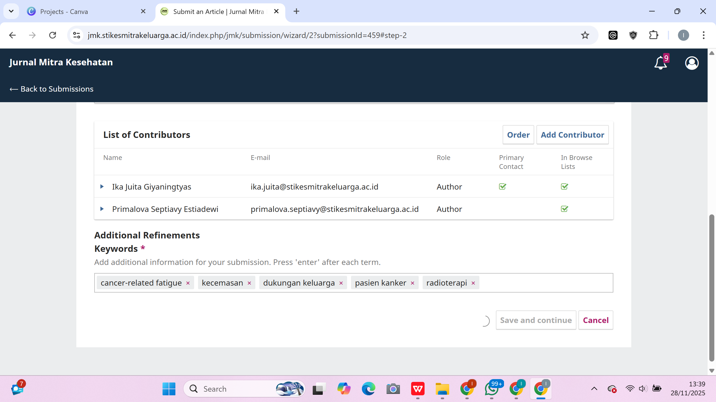Expand Ika Juita Giyaningtyas contributor row
Image resolution: width=716 pixels, height=402 pixels.
click(x=102, y=186)
